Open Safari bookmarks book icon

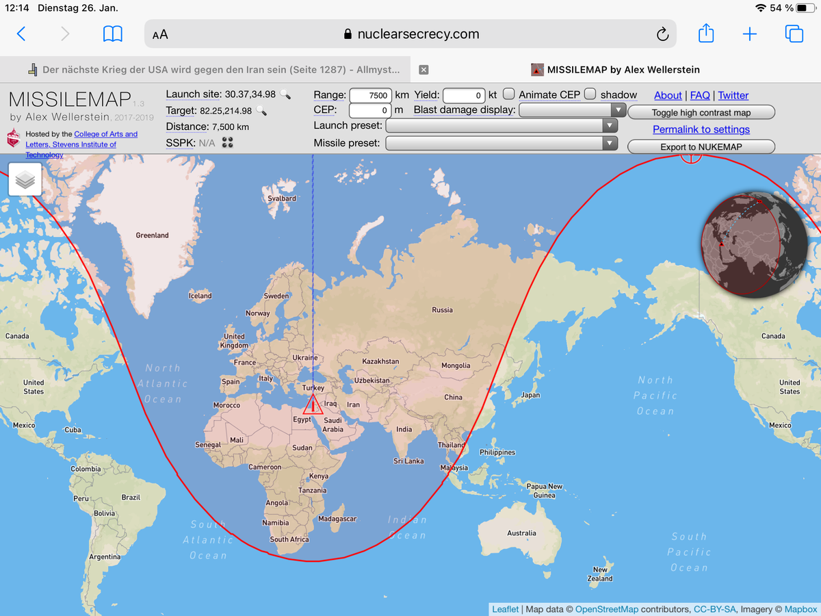tap(113, 34)
